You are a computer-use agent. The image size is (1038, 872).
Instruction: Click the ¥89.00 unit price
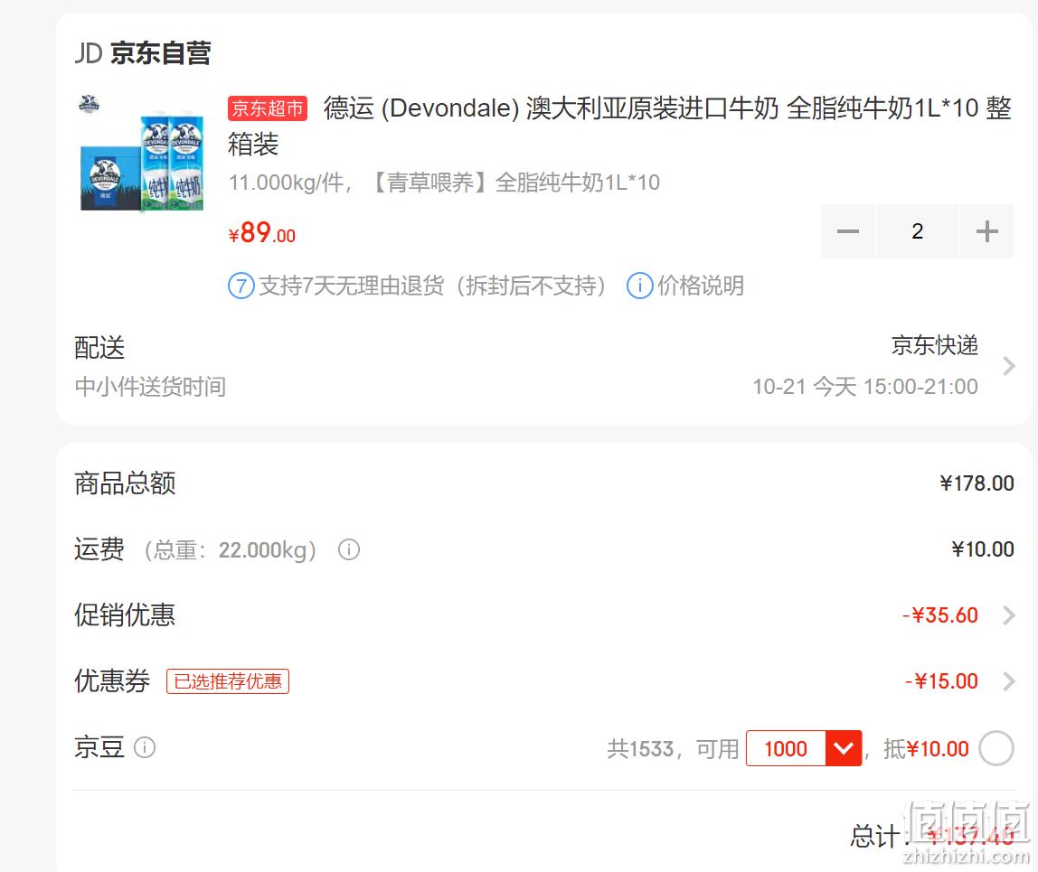pyautogui.click(x=261, y=233)
